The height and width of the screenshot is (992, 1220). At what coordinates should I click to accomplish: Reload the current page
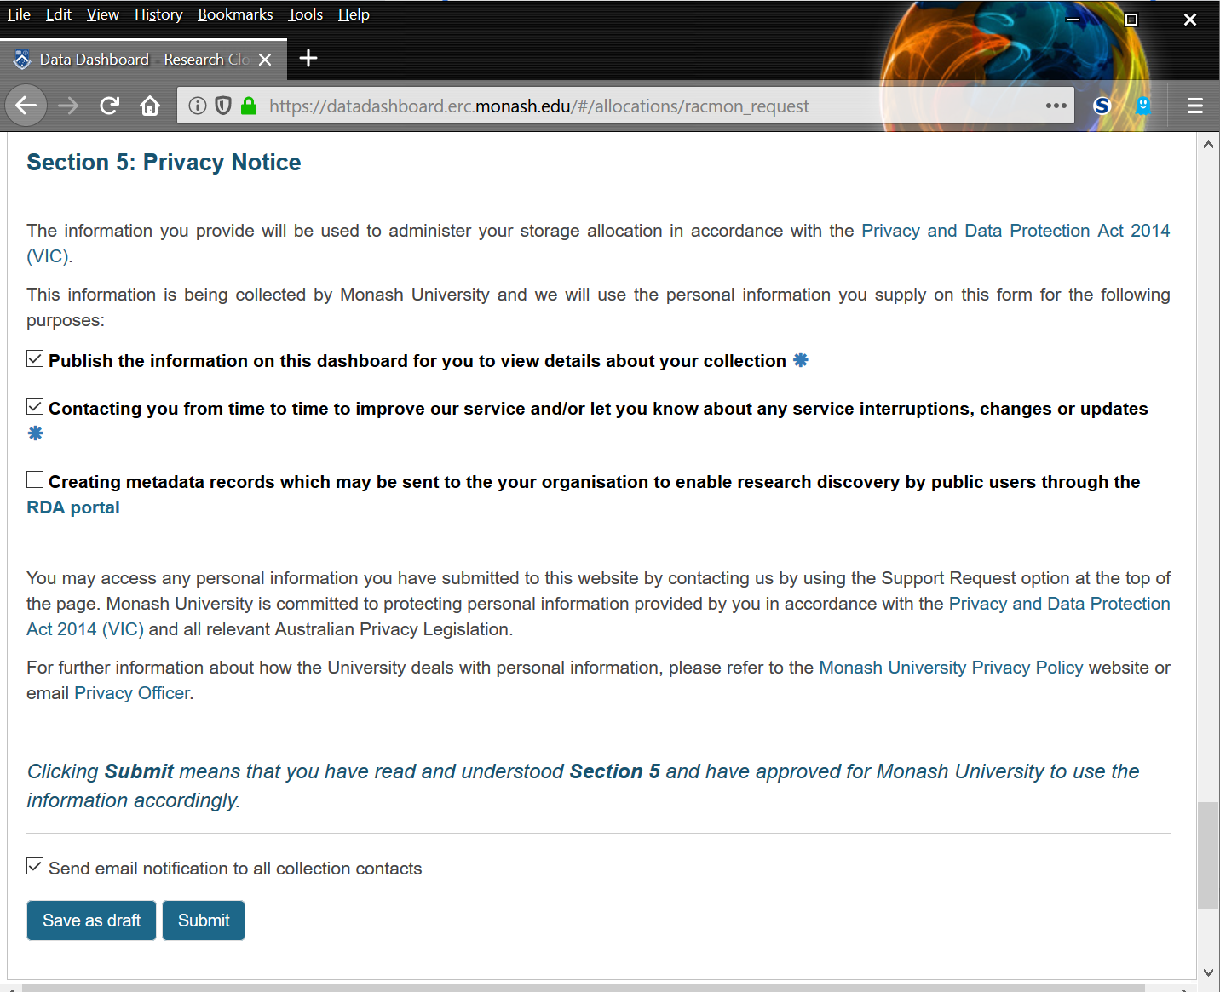(109, 106)
